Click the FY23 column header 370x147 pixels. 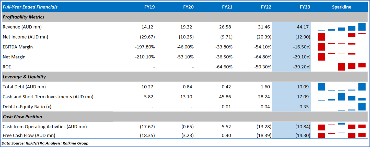(x=305, y=7)
